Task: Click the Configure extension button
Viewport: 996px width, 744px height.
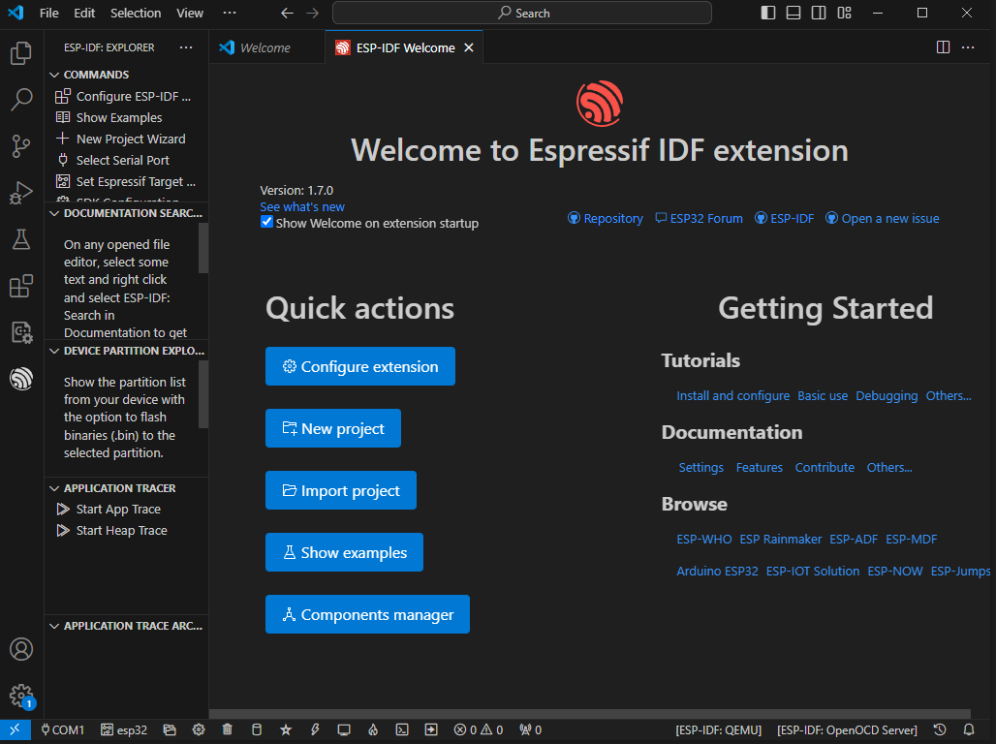Action: (359, 366)
